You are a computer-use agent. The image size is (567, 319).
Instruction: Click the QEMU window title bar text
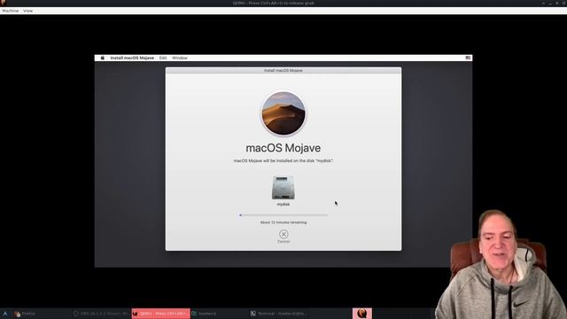coord(274,3)
